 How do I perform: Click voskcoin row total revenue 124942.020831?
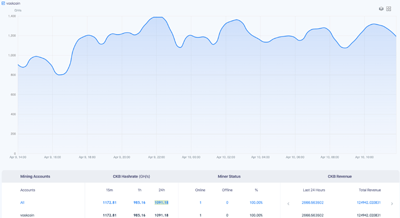tap(369, 215)
